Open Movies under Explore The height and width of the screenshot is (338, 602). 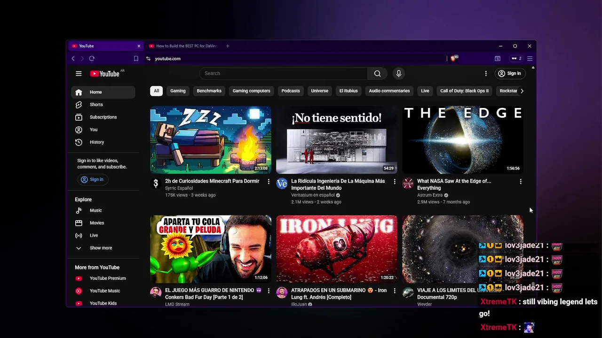(x=103, y=223)
